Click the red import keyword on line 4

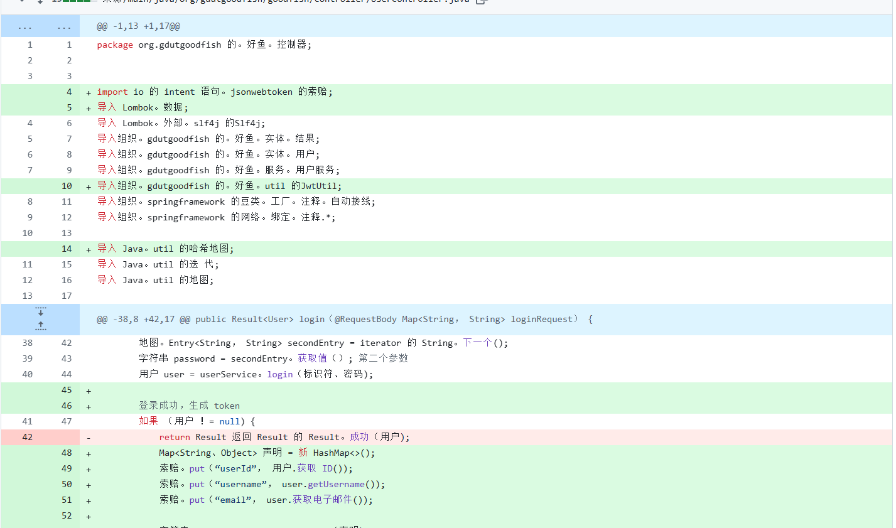(x=112, y=92)
